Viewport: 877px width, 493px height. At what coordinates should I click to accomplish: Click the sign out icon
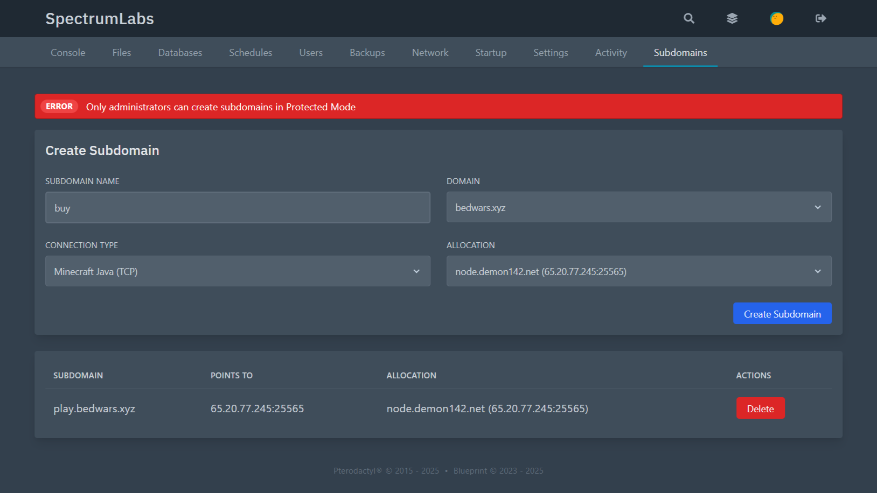coord(820,18)
